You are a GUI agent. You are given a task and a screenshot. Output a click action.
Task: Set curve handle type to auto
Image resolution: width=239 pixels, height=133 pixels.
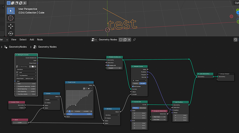click(x=67, y=111)
